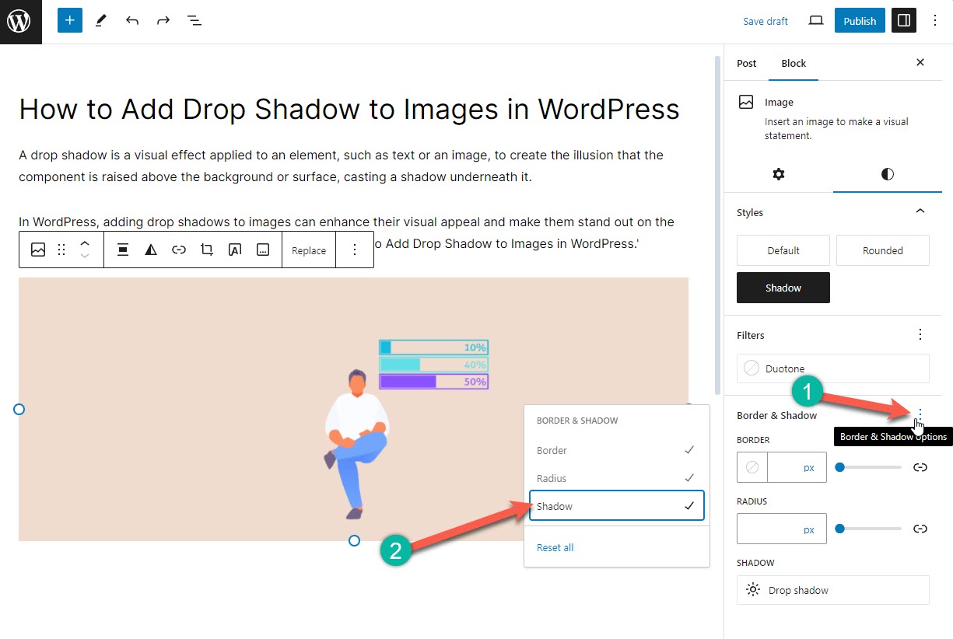The width and height of the screenshot is (953, 639).
Task: Crop the image using the toolbar
Action: click(206, 250)
